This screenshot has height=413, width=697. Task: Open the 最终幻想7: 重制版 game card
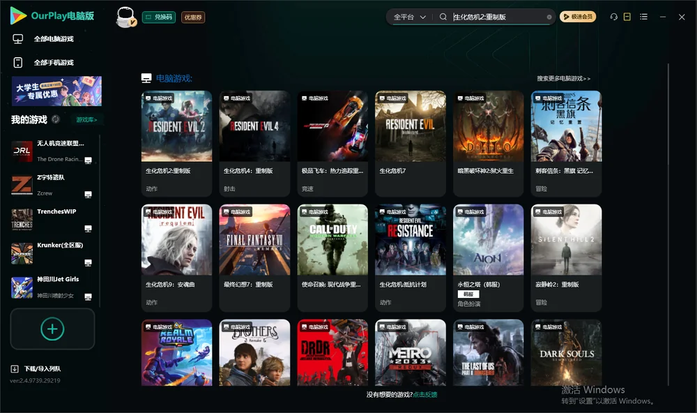click(x=254, y=257)
